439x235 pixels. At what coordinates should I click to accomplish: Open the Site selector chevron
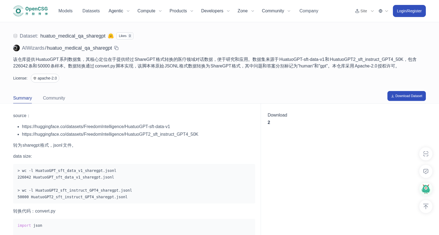372,11
